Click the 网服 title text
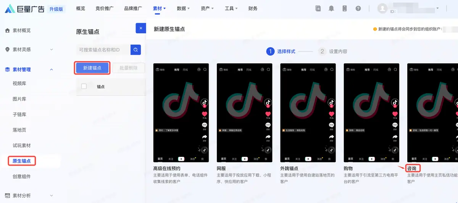The height and width of the screenshot is (203, 458). coord(221,168)
